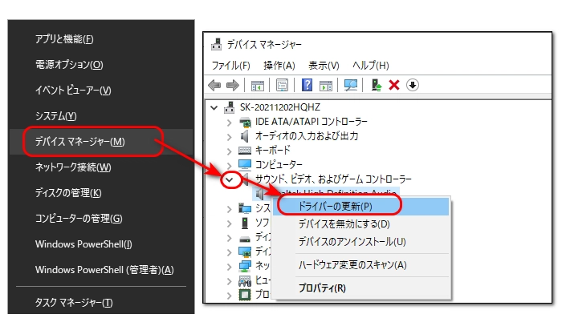Open タスク マネージャー(T) from the left menu
This screenshot has height=326, width=562.
[x=74, y=303]
